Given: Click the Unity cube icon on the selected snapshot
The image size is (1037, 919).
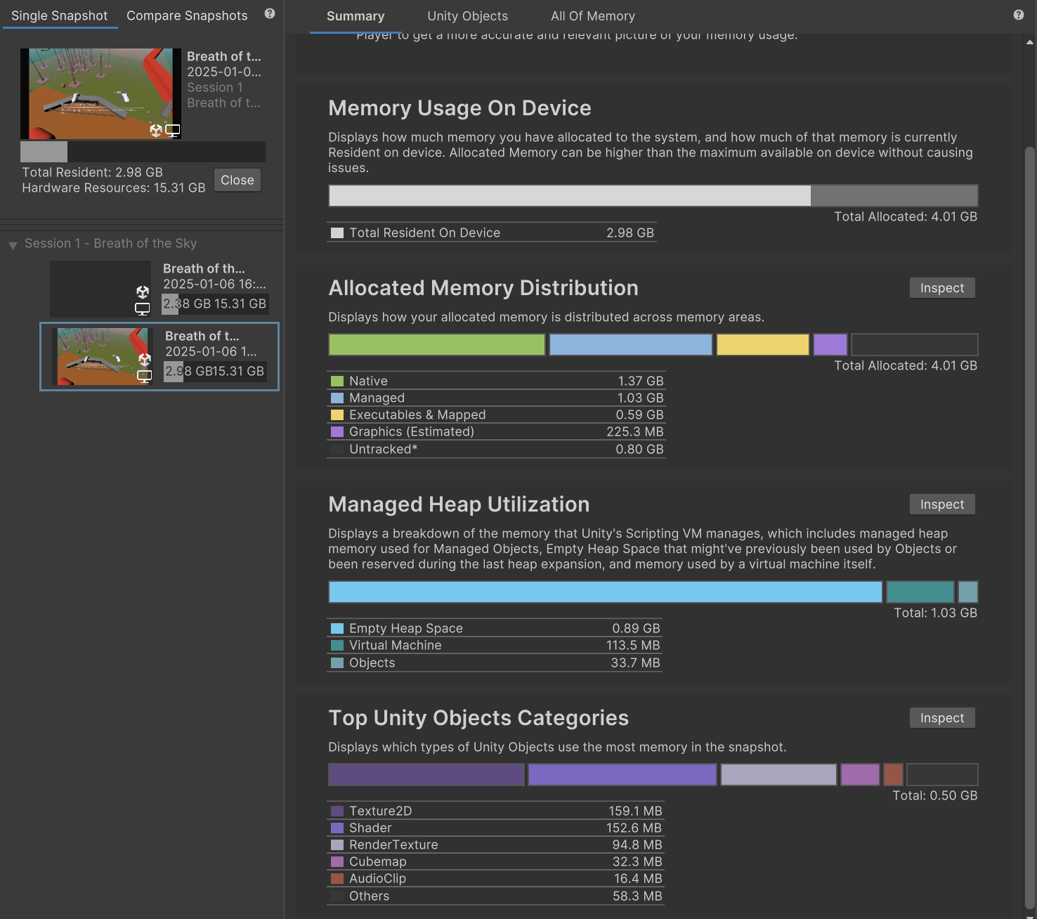Looking at the screenshot, I should [x=145, y=360].
